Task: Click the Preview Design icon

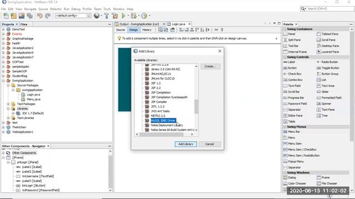Action: pyautogui.click(x=173, y=30)
